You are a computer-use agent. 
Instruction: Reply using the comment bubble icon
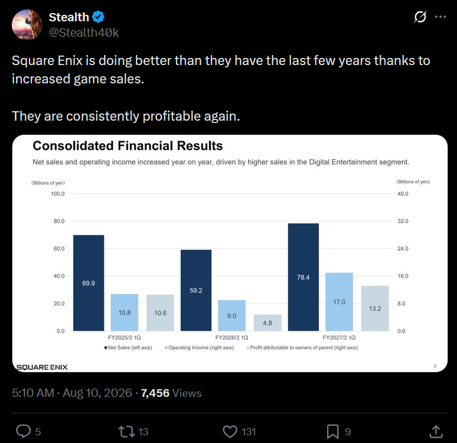pos(23,431)
